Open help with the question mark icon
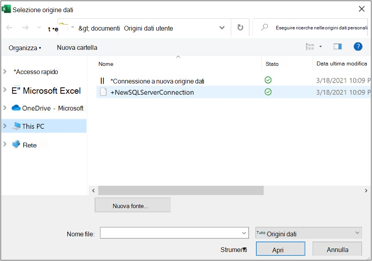The width and height of the screenshot is (372, 261). point(358,46)
